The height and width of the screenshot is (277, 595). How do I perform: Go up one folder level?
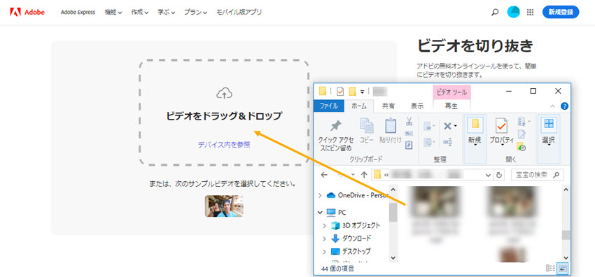[x=364, y=175]
